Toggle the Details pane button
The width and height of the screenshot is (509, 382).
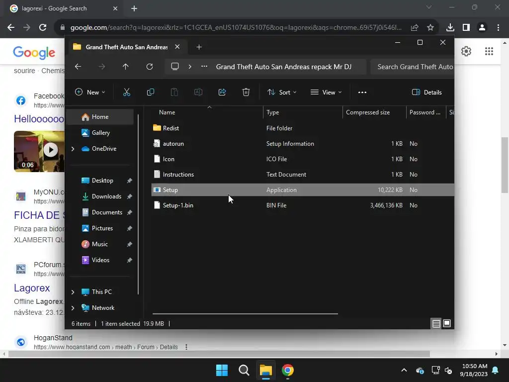[x=427, y=92]
